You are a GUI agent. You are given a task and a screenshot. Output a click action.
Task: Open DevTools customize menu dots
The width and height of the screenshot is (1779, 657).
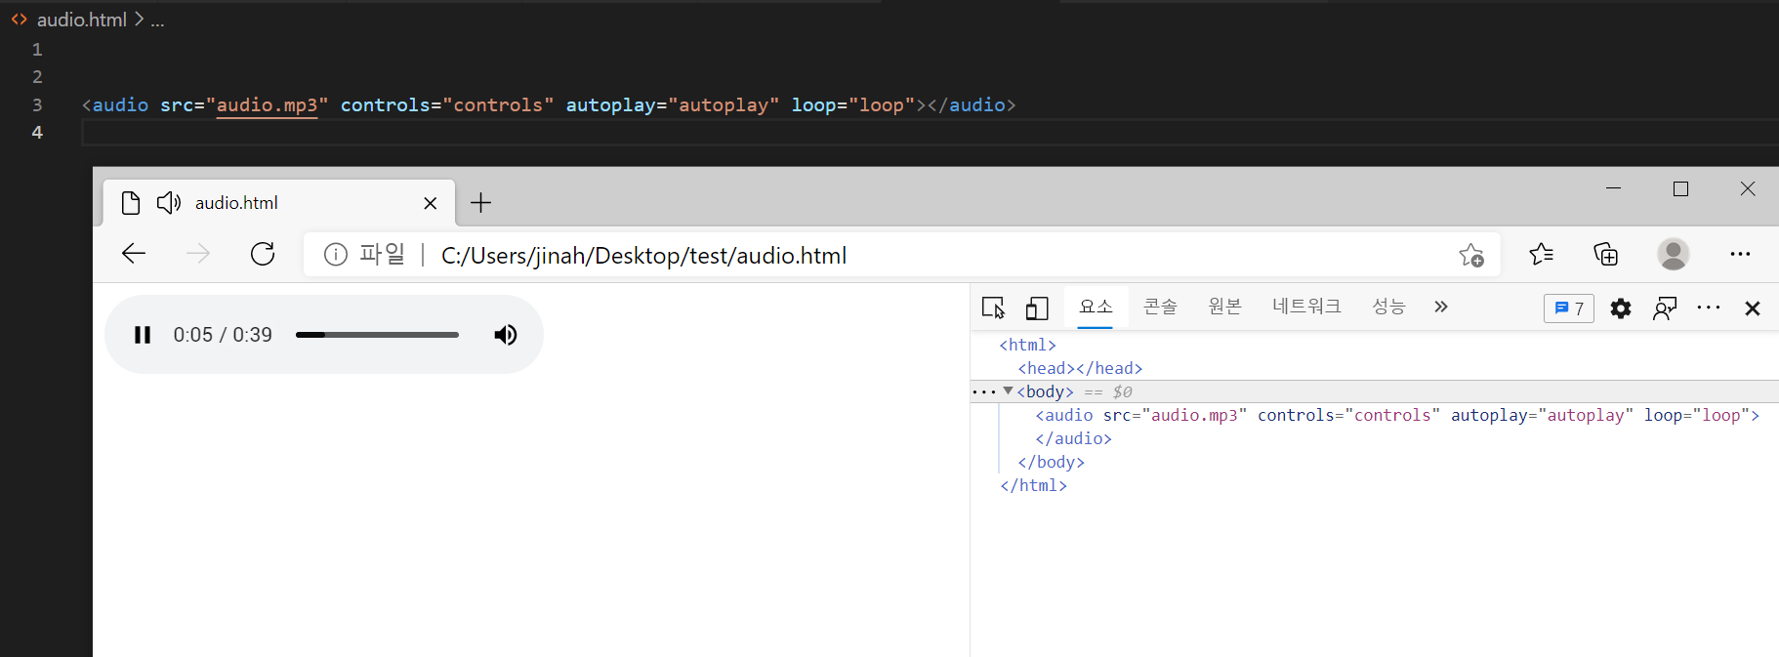[1709, 308]
